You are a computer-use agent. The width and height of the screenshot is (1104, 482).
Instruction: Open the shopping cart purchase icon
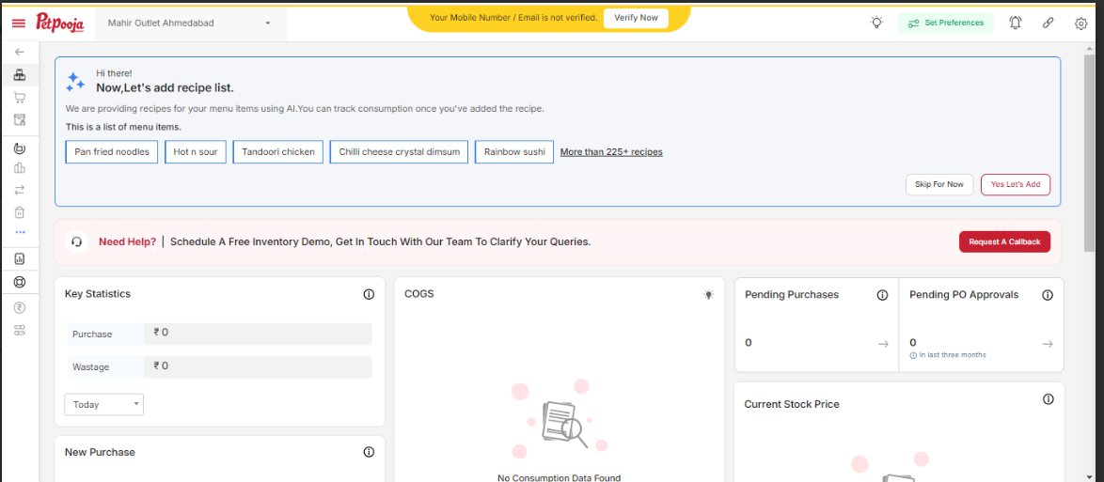coord(19,98)
